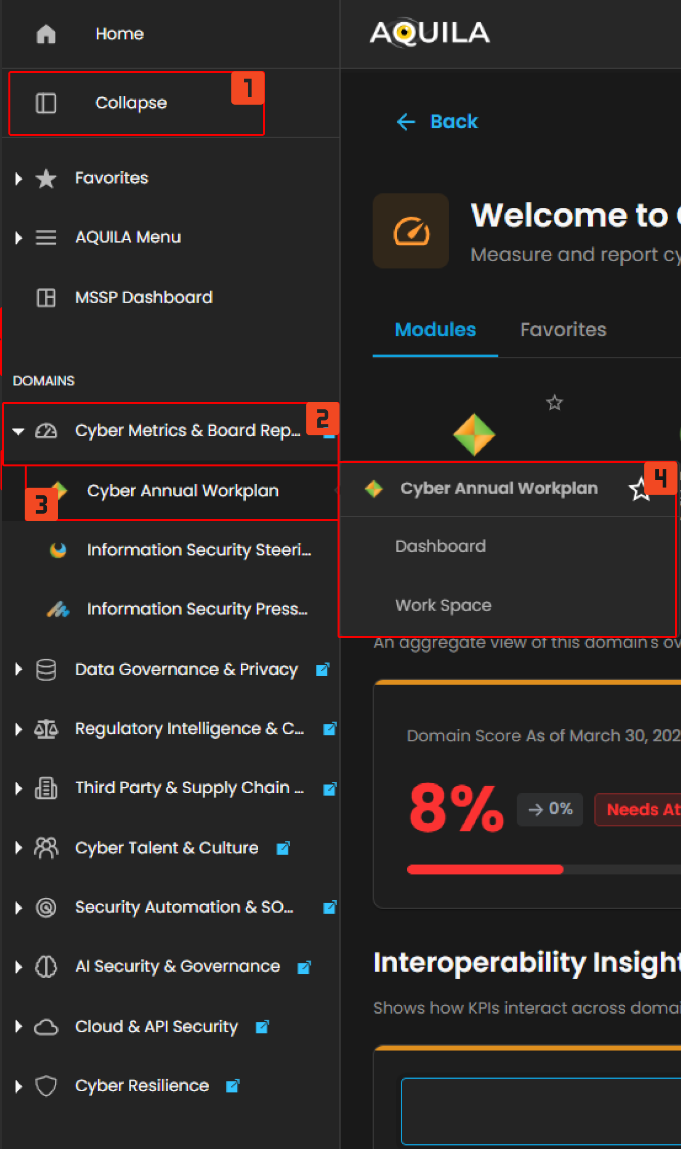
Task: Click the Cyber Talent people icon
Action: click(x=46, y=848)
